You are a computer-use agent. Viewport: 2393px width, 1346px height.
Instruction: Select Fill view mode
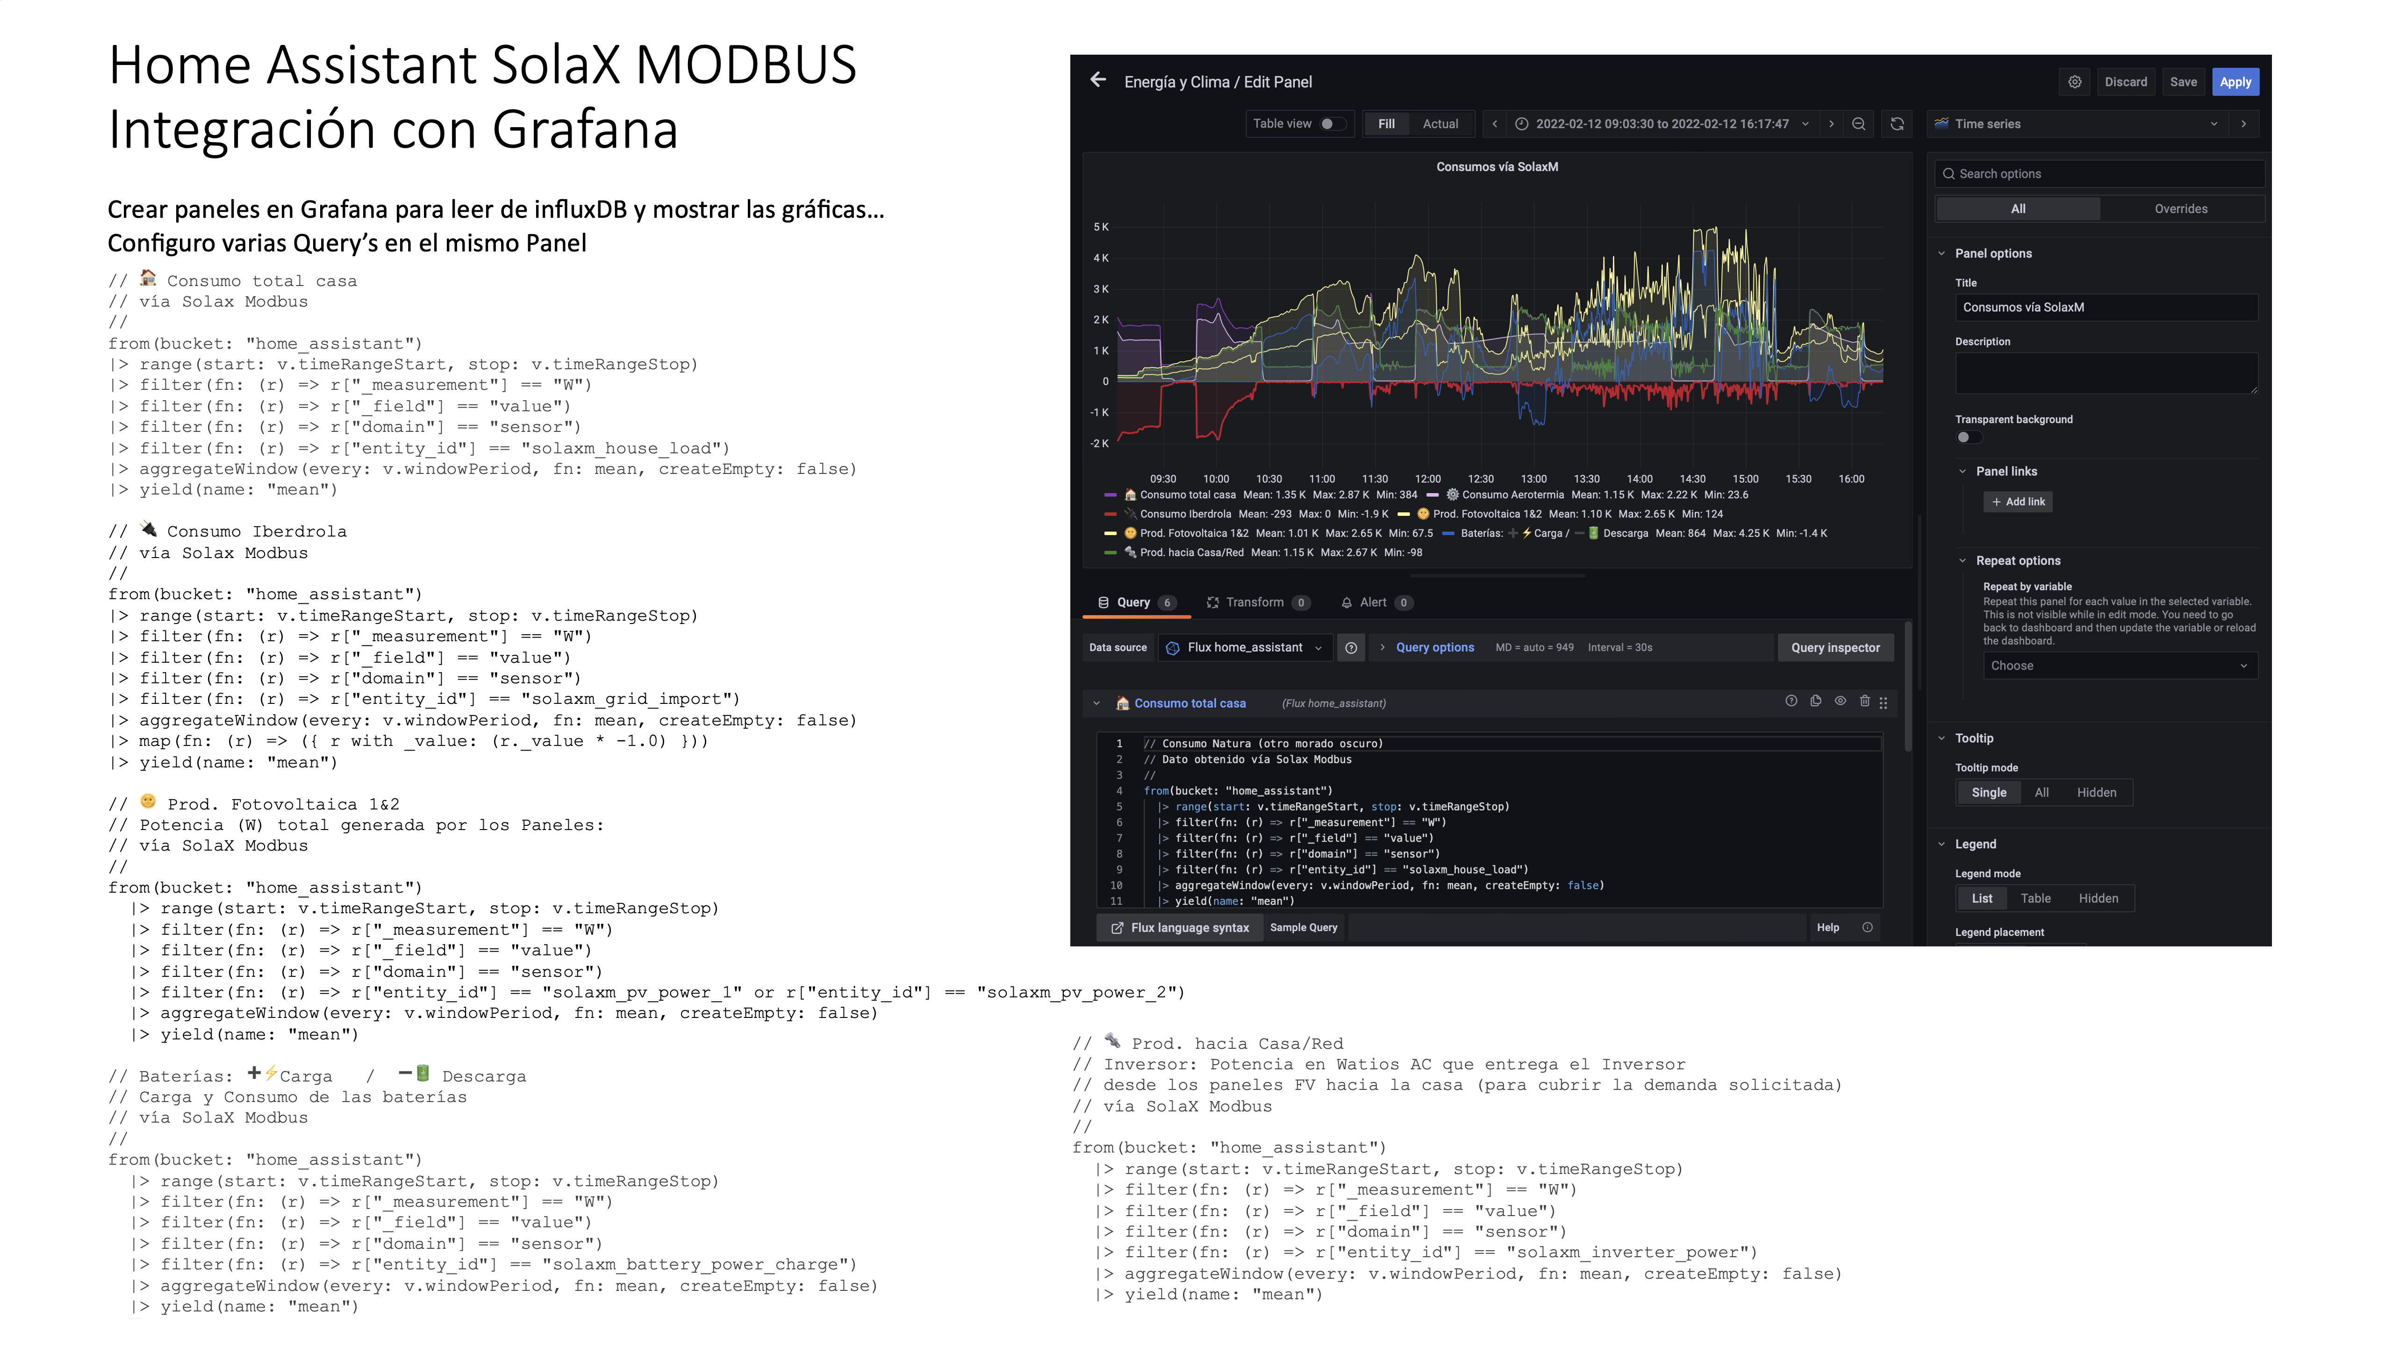(1386, 123)
